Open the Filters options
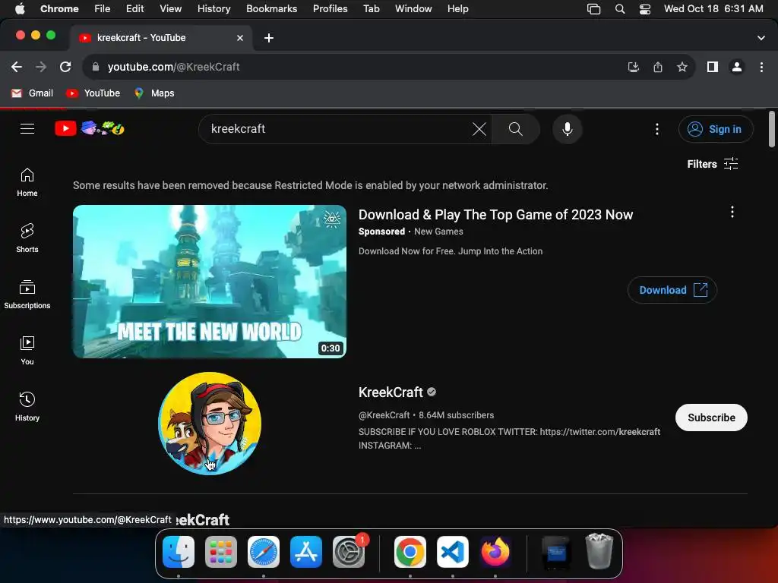Screen dimensions: 778x583 click(x=713, y=164)
